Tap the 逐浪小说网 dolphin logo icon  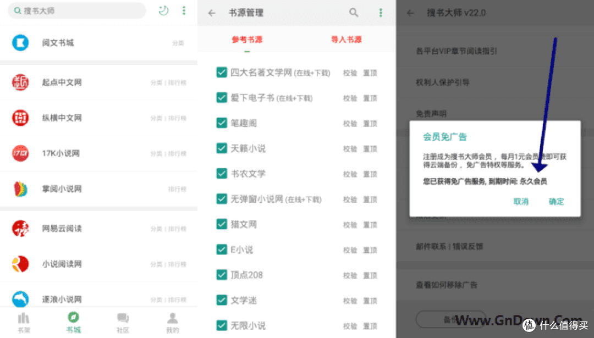20,299
